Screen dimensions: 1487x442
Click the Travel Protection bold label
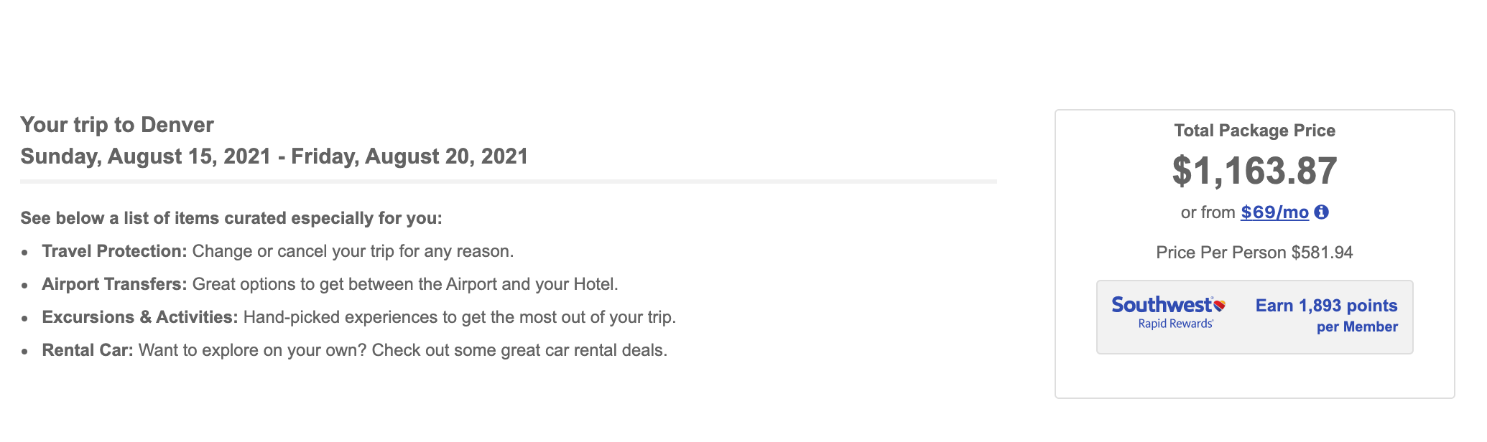click(x=114, y=251)
